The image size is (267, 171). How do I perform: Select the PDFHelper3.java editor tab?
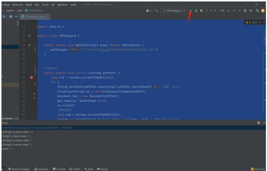(35, 17)
